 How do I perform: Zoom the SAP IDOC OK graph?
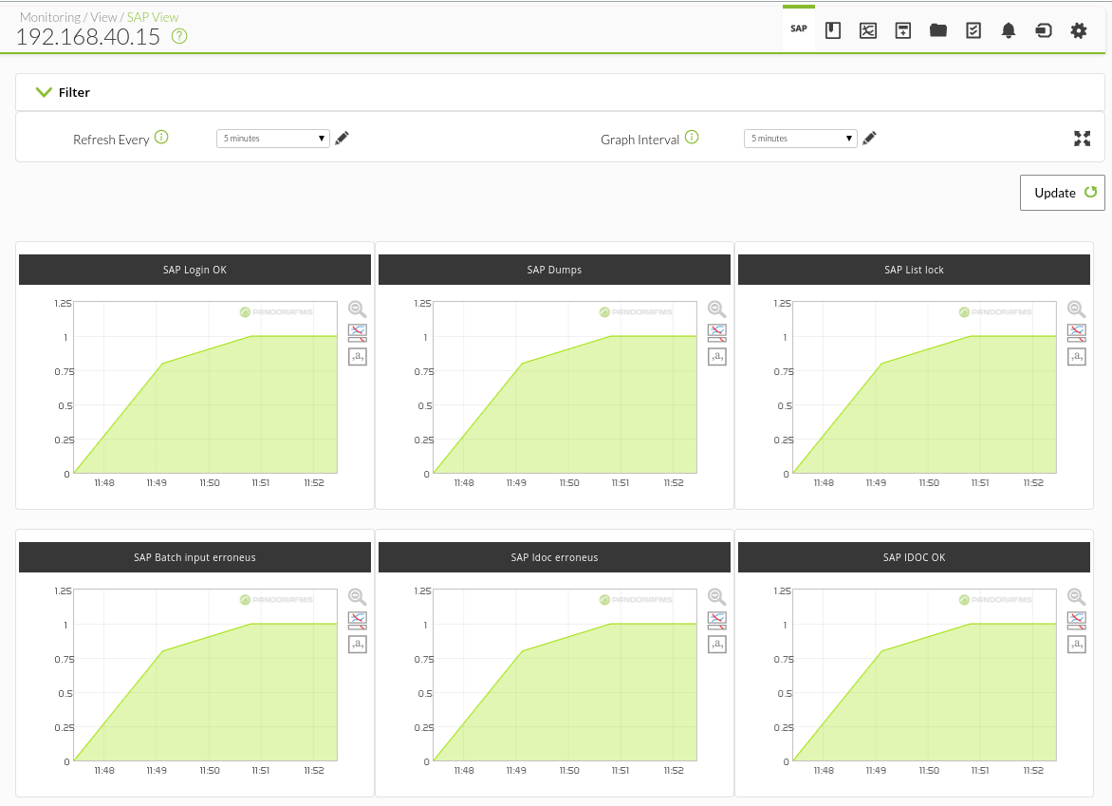pyautogui.click(x=1077, y=597)
